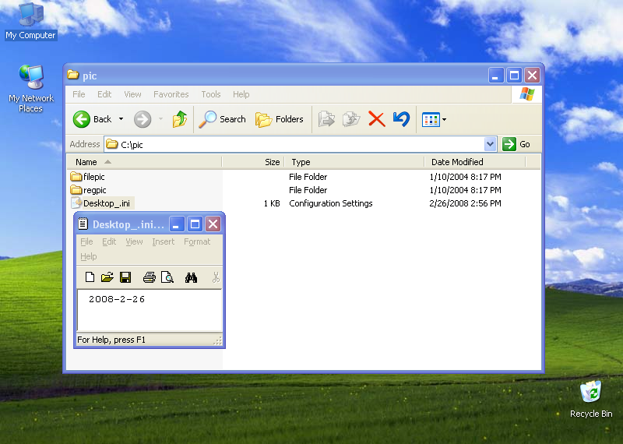Select the Desktop_.ini file
623x444 pixels.
point(101,203)
